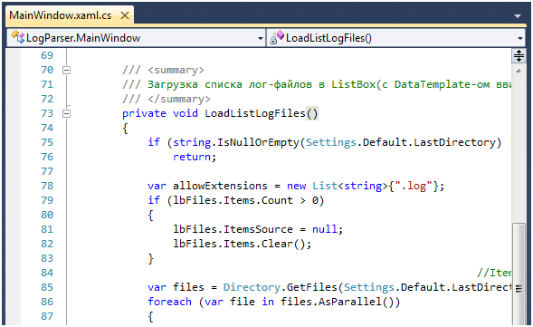Click 'GetFiles' on line 85
Viewport: 533px width, 327px height.
pos(311,287)
